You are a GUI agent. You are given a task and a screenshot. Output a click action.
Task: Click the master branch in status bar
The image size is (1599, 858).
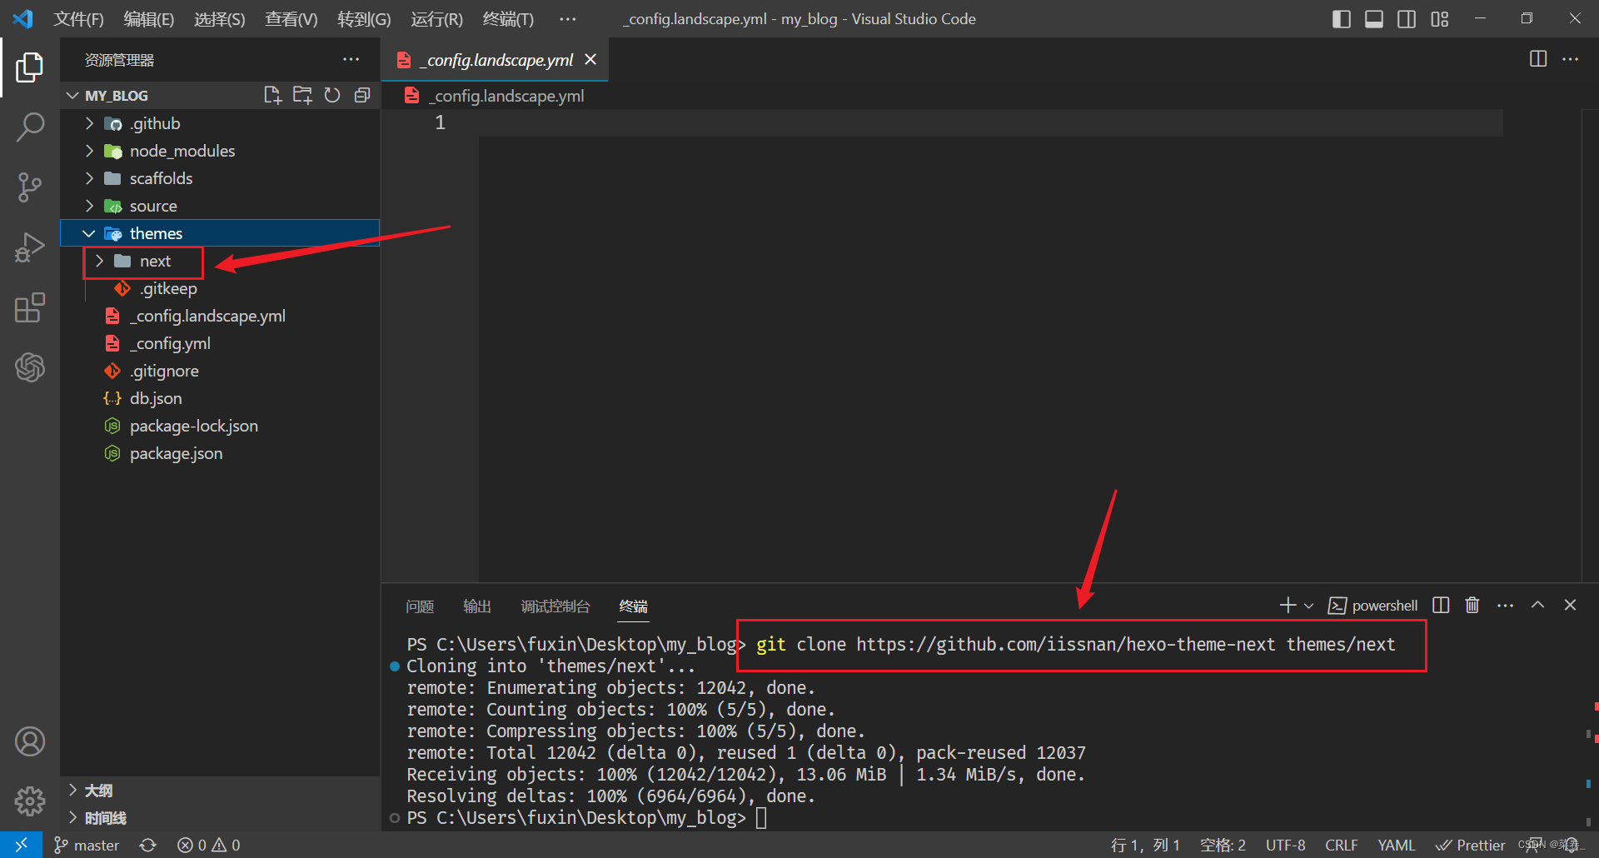tap(87, 845)
